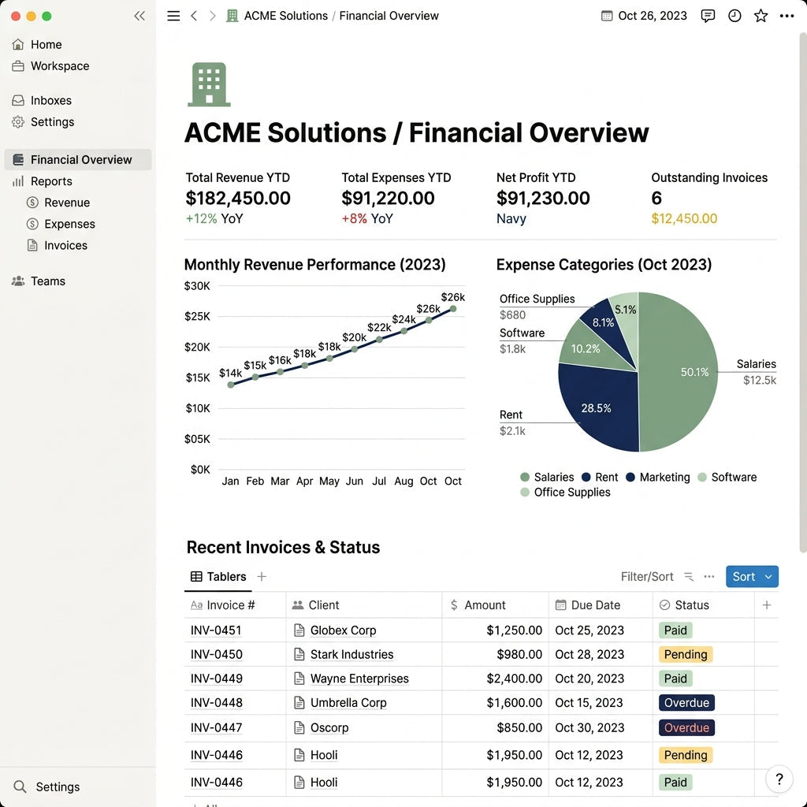Open Reports in the sidebar
This screenshot has height=807, width=807.
click(x=42, y=181)
